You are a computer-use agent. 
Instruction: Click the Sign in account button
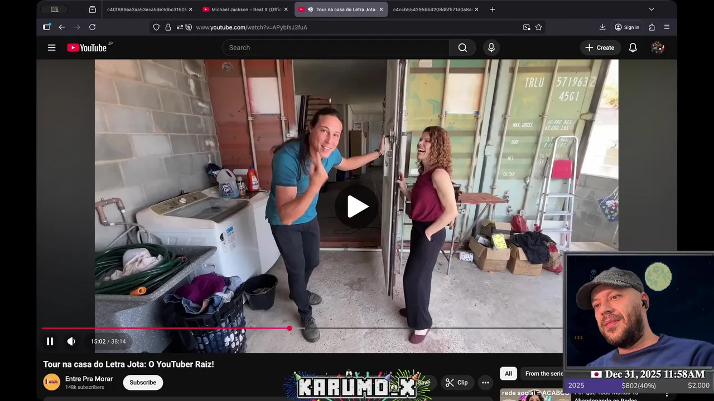pos(627,27)
